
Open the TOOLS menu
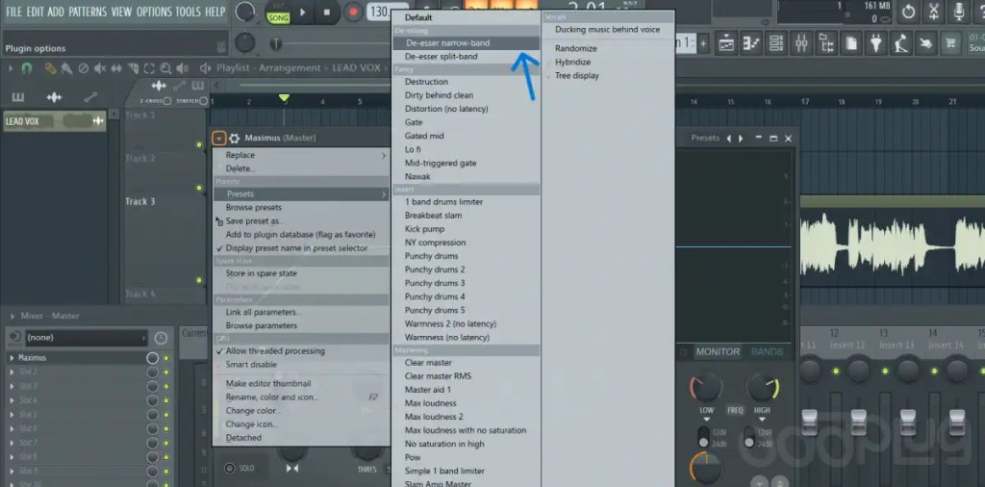pyautogui.click(x=188, y=12)
